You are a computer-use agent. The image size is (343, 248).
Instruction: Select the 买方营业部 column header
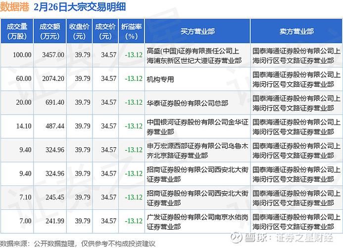point(197,31)
